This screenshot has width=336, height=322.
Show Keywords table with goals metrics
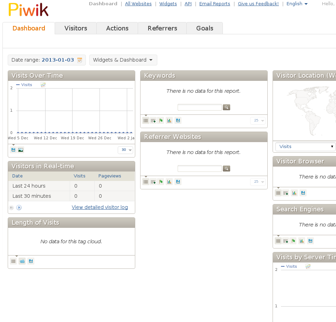(x=161, y=120)
